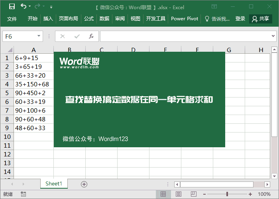Click the Login (登录) link
This screenshot has width=279, height=199.
240,19
